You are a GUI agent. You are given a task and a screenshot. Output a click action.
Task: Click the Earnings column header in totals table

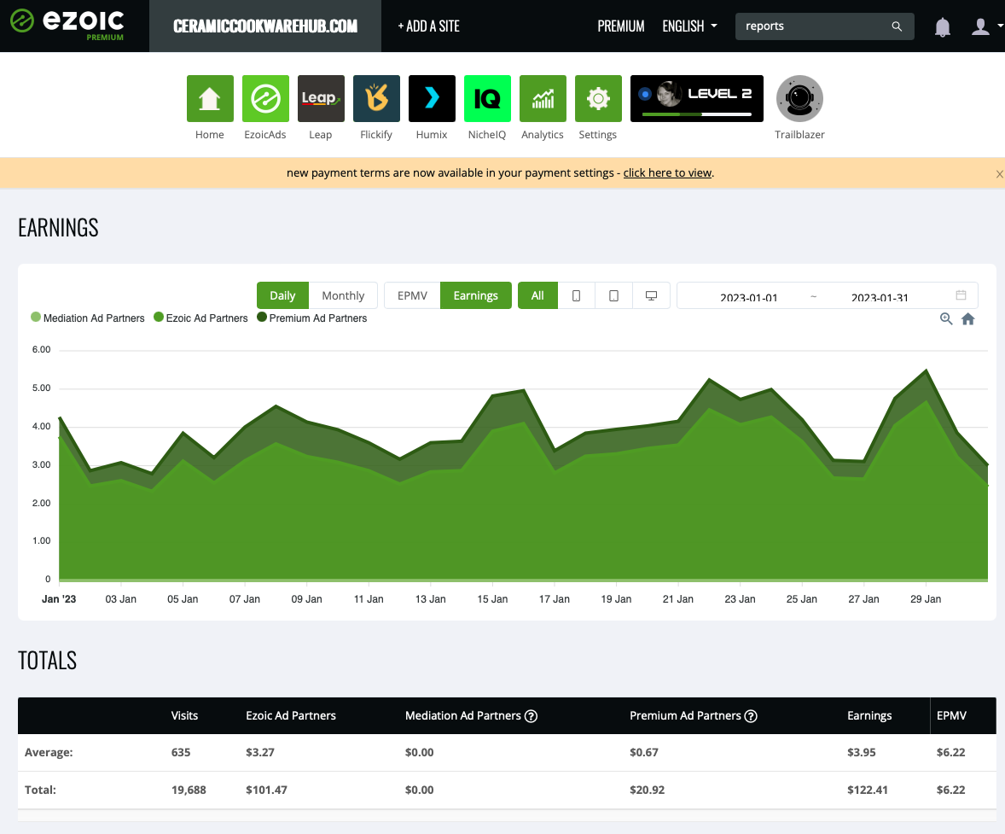point(869,716)
